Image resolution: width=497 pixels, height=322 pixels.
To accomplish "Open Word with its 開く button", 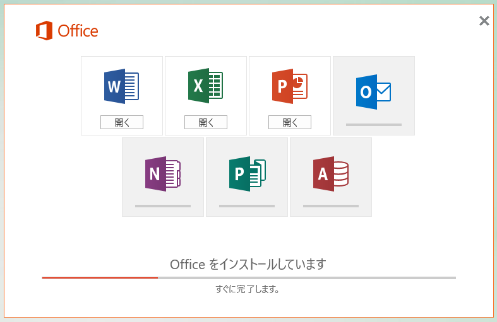I will click(122, 122).
